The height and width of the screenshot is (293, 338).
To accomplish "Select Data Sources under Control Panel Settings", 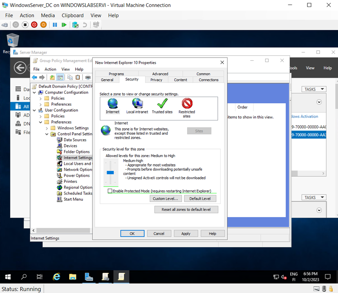I will (x=74, y=140).
